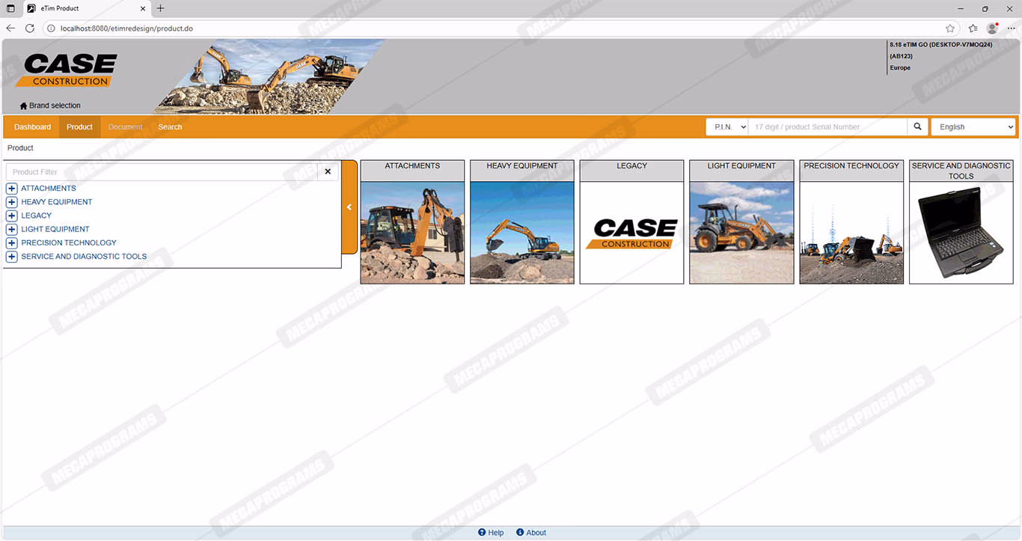The image size is (1022, 541).
Task: Open browser settings three-dot menu
Action: click(1011, 28)
